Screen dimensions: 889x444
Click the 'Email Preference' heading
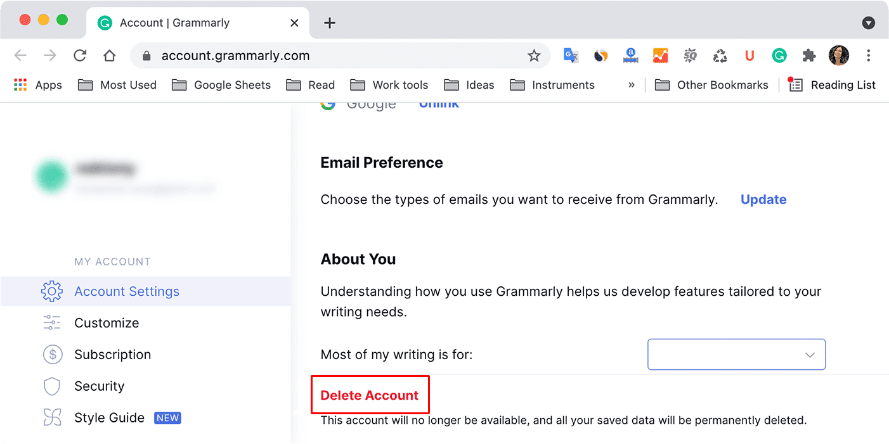[382, 163]
